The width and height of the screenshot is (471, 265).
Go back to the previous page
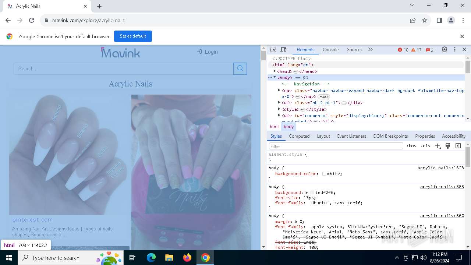tap(8, 20)
